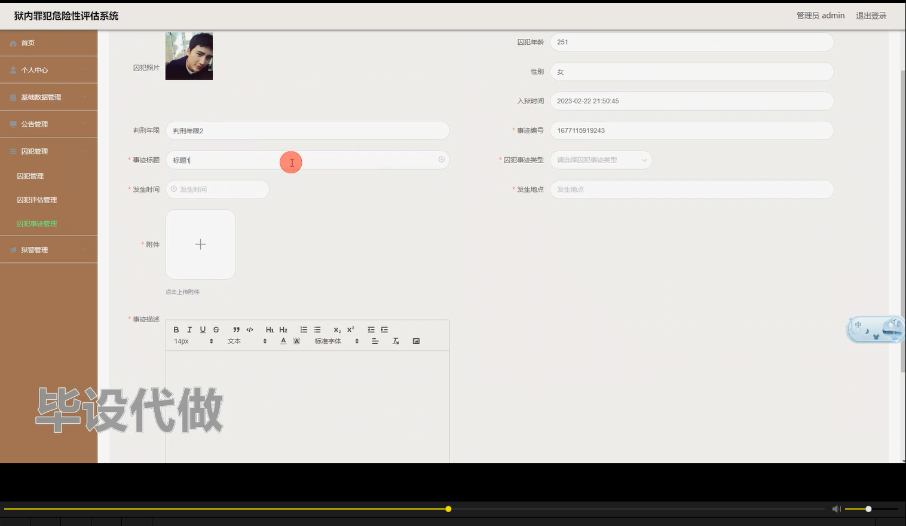This screenshot has width=906, height=526.
Task: Click inside the 事迹描述 editor text area
Action: point(307,406)
